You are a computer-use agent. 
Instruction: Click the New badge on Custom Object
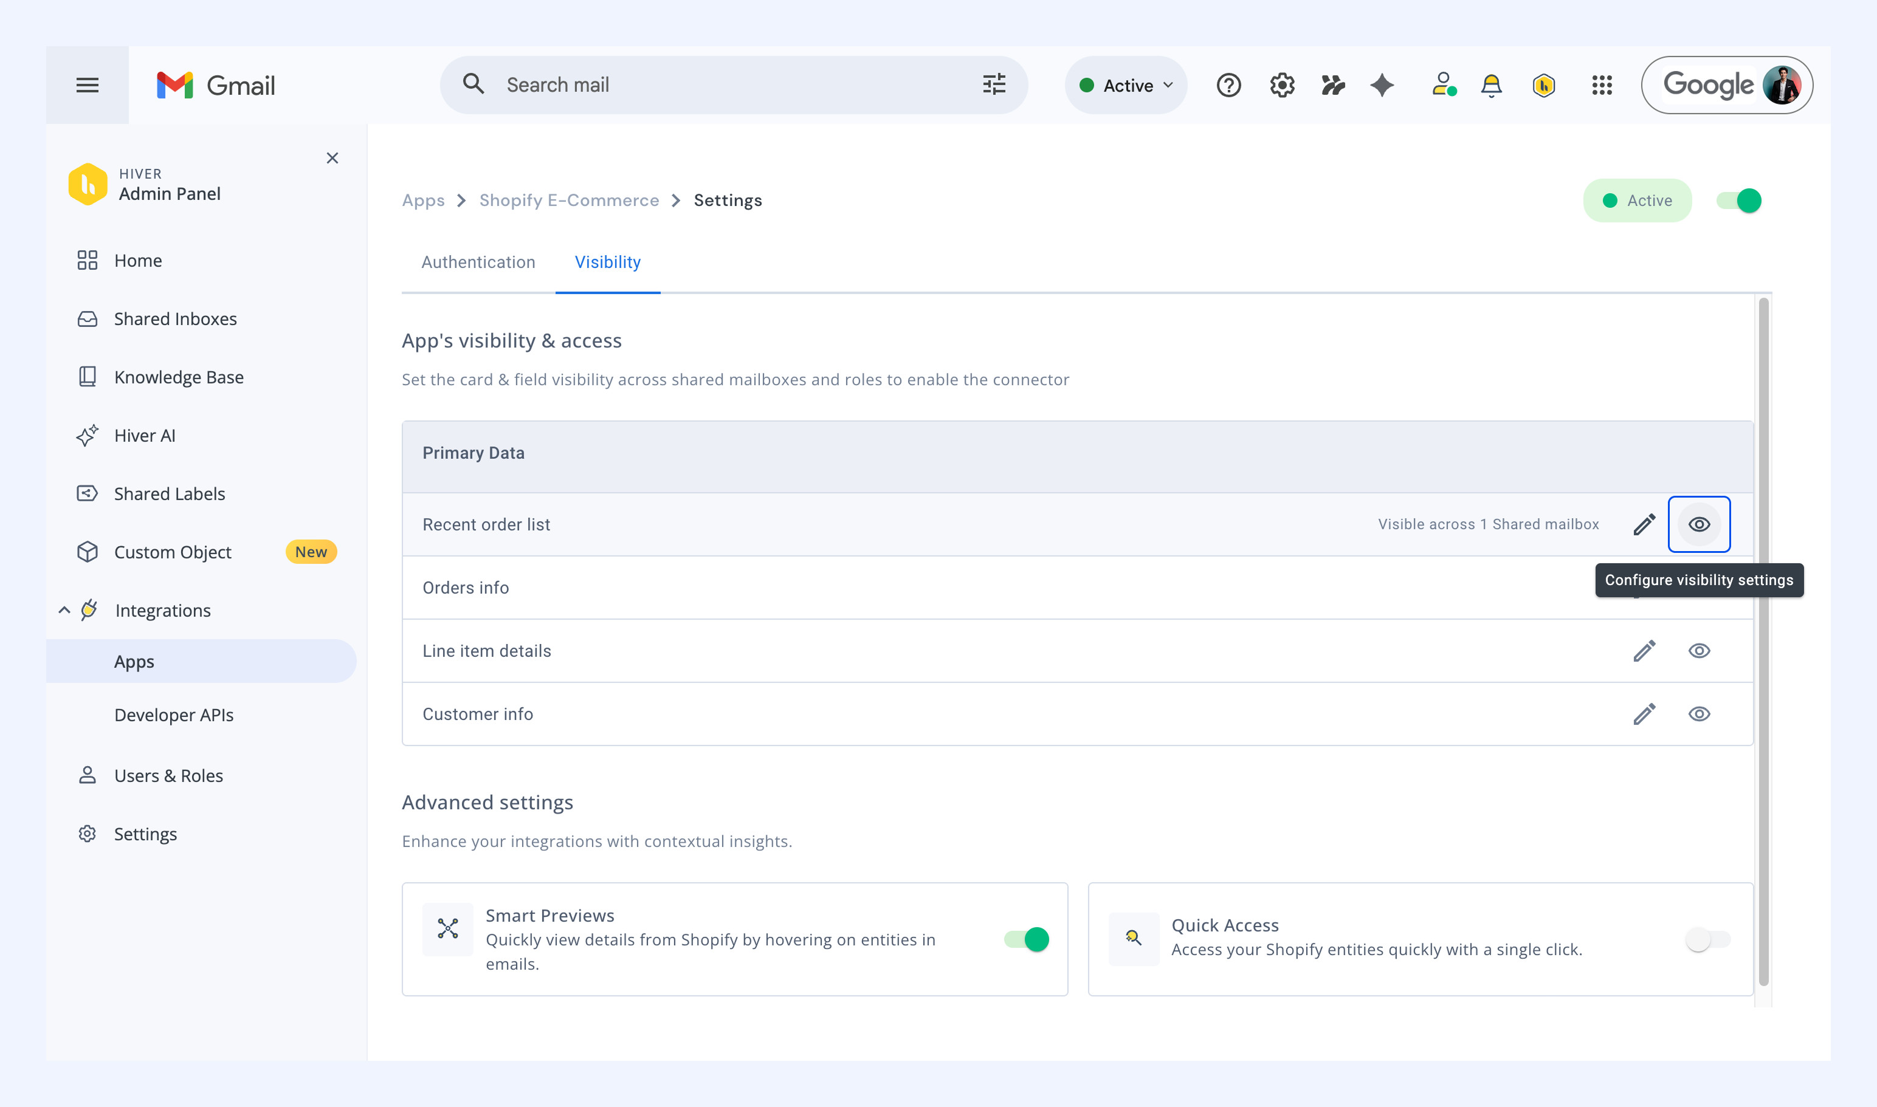tap(311, 552)
